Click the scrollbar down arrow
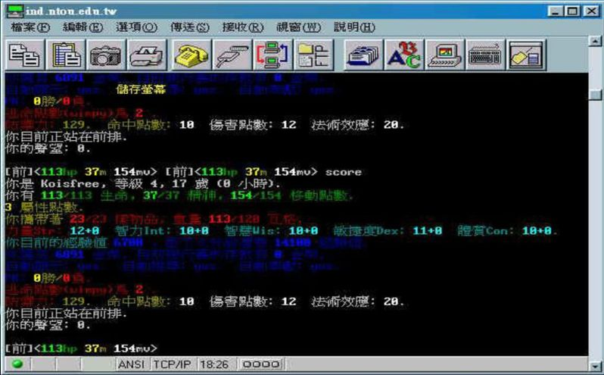This screenshot has width=604, height=375. pyautogui.click(x=595, y=365)
